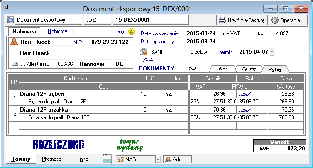
Task: Click the value 269,60 cell
Action: coord(286,102)
